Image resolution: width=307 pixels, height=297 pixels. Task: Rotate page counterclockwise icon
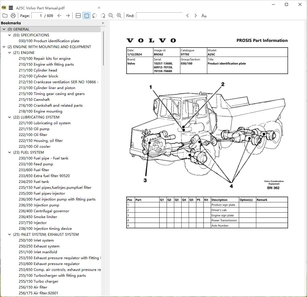[x=95, y=16]
